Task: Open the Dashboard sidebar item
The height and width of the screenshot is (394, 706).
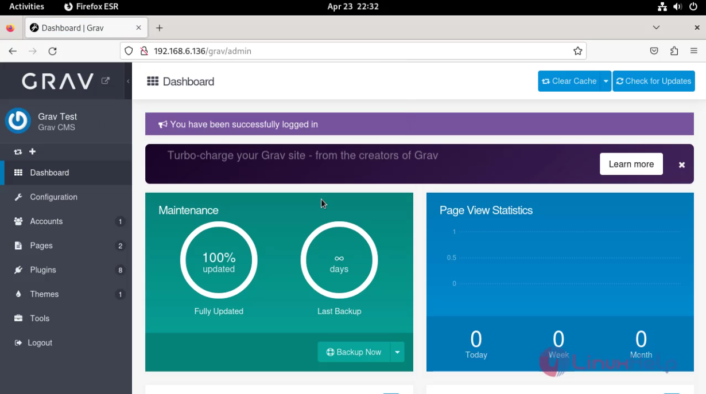Action: click(x=66, y=173)
